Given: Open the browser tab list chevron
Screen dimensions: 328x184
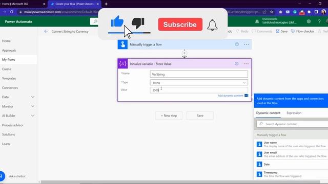Looking at the screenshot, I should [x=300, y=4].
